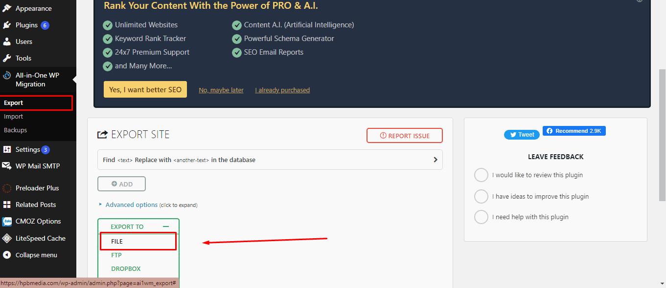The width and height of the screenshot is (666, 288).
Task: Click the Preloader Plus circle icon
Action: (x=7, y=188)
